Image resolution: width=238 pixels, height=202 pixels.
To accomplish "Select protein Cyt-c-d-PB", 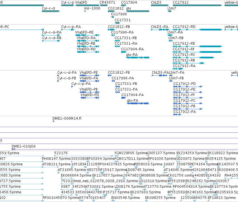I will [58, 81].
